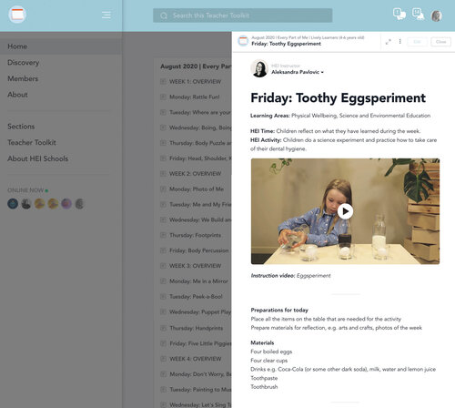The image size is (455, 408).
Task: Click the fourth online member avatar
Action: point(53,204)
